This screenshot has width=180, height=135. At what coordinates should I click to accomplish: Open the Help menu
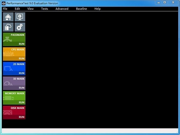(97, 9)
